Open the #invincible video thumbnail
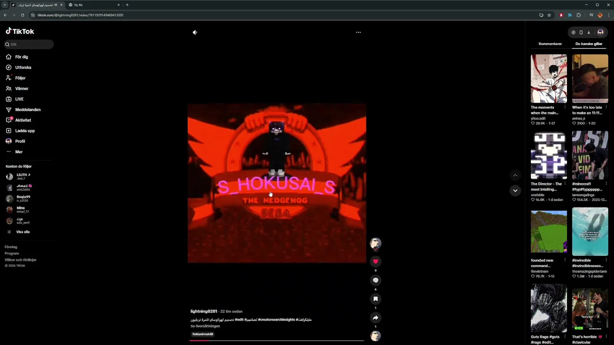This screenshot has height=345, width=614. pyautogui.click(x=590, y=232)
